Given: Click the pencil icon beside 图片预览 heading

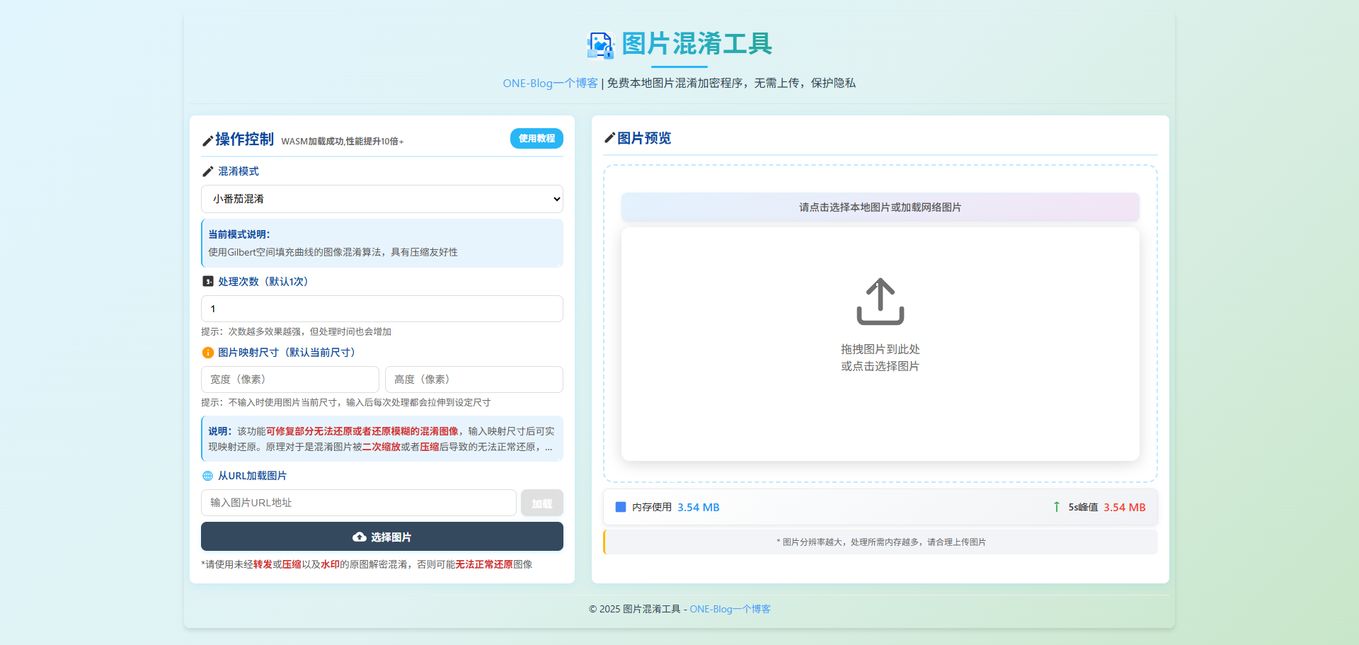Looking at the screenshot, I should [x=609, y=138].
